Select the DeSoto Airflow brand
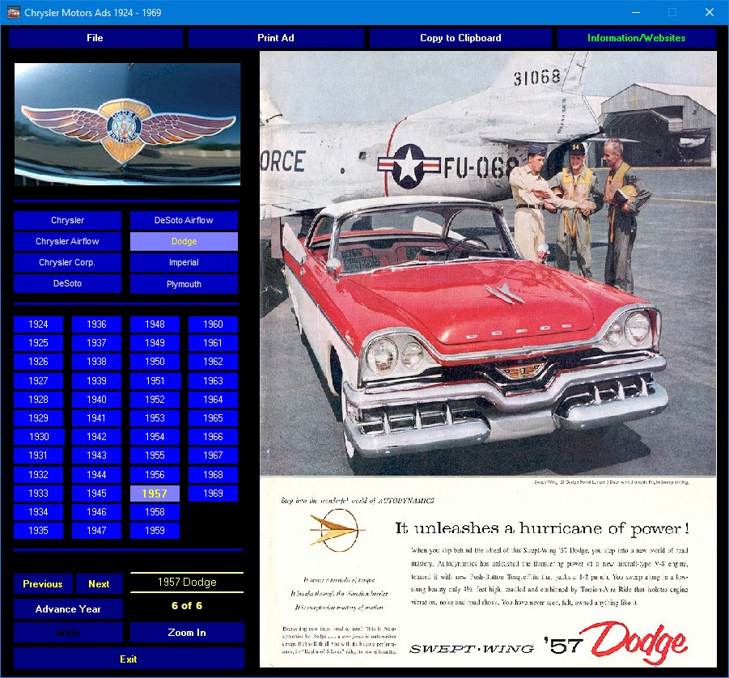Image resolution: width=729 pixels, height=678 pixels. (x=184, y=220)
